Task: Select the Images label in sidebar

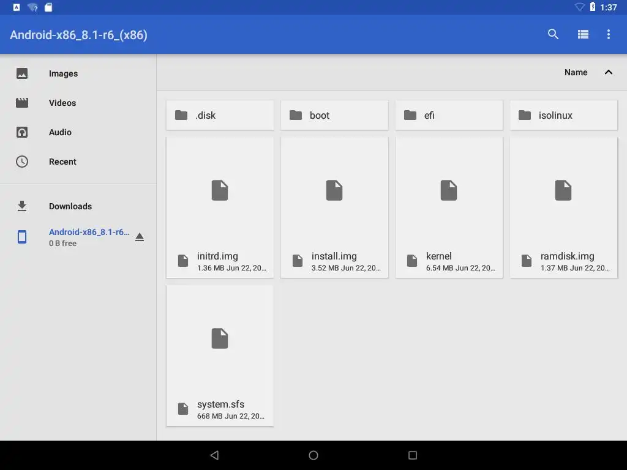Action: click(63, 73)
